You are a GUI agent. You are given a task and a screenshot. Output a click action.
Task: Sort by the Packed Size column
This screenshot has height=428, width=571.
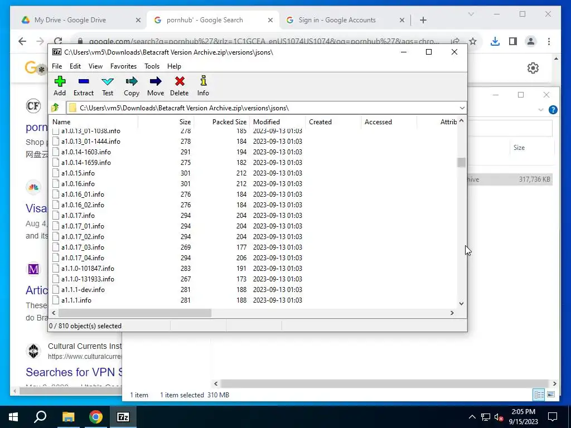pos(221,122)
